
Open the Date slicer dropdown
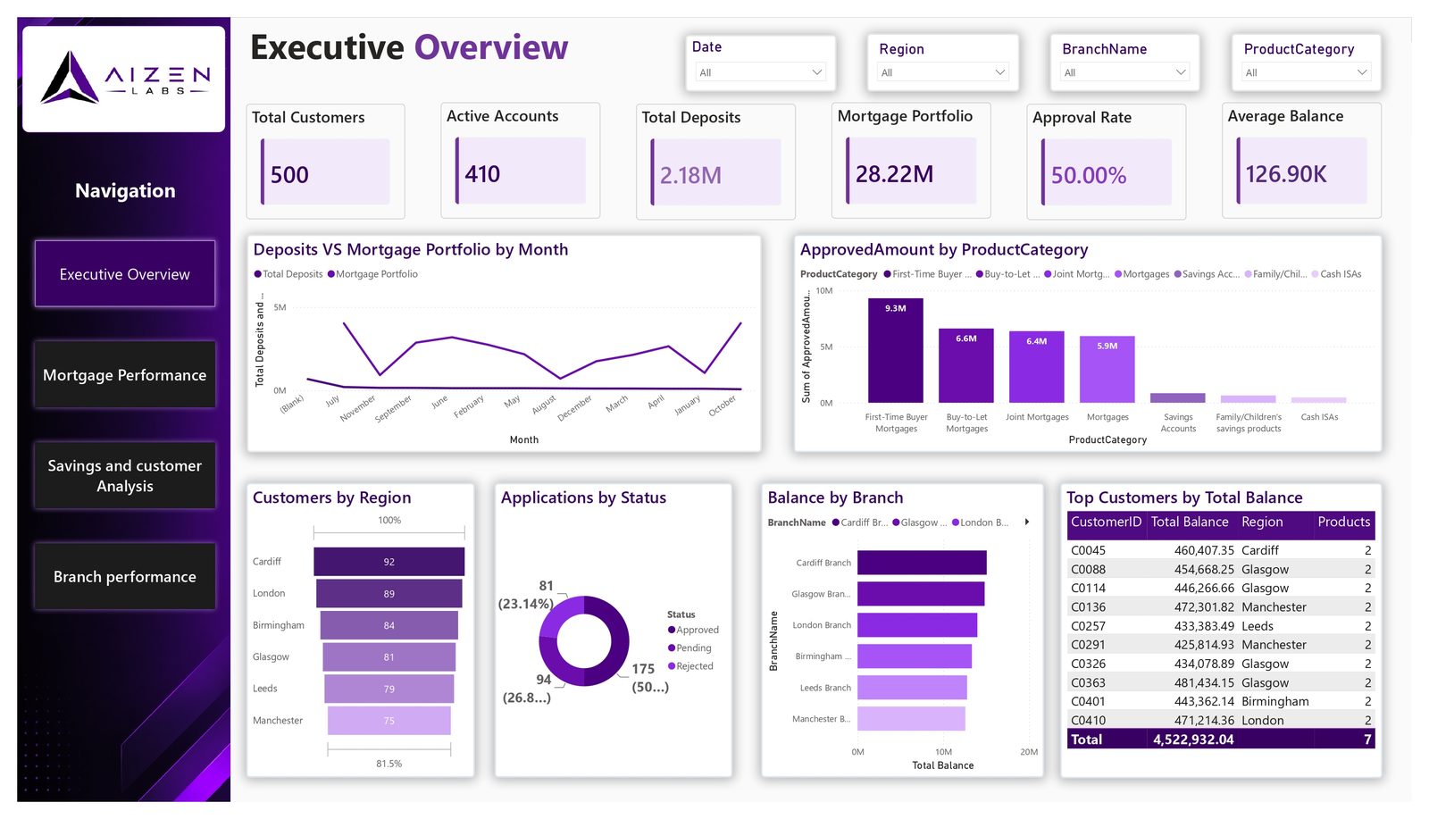(761, 72)
